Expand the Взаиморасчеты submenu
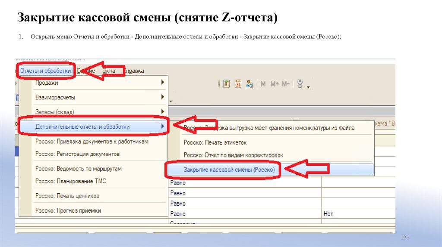442x247 pixels. coord(93,97)
